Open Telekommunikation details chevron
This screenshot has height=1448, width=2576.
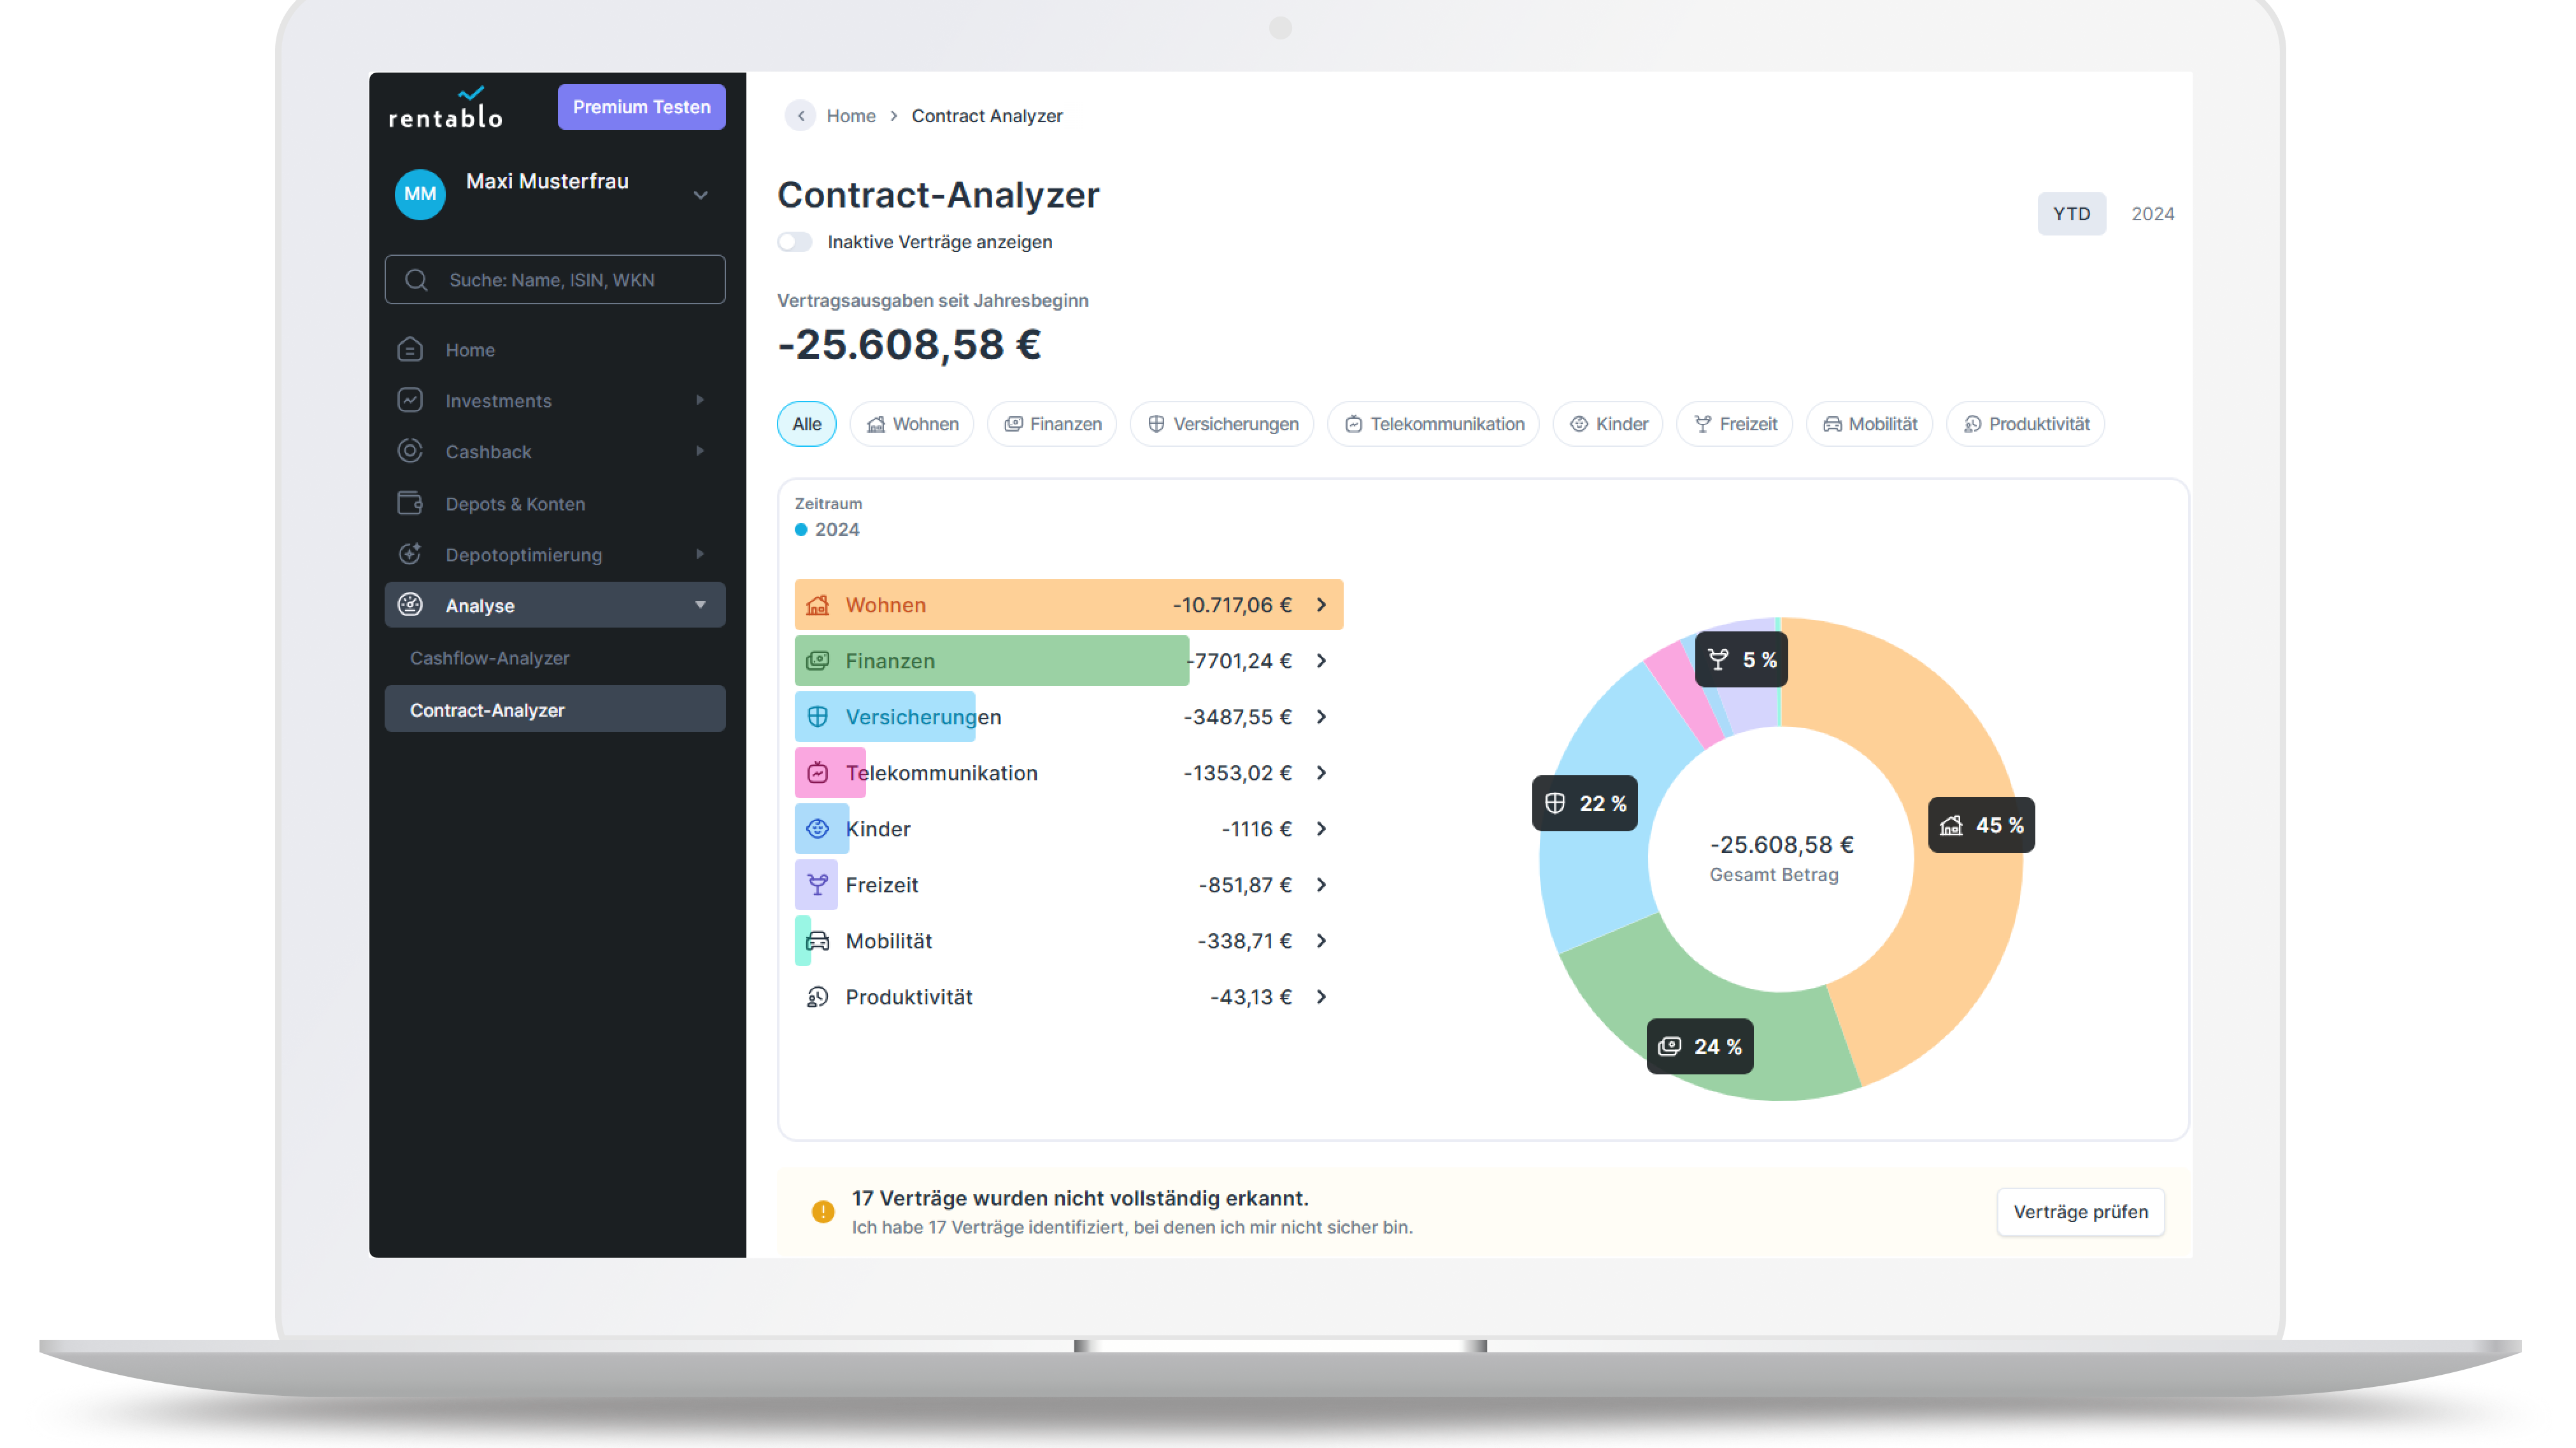(x=1322, y=773)
